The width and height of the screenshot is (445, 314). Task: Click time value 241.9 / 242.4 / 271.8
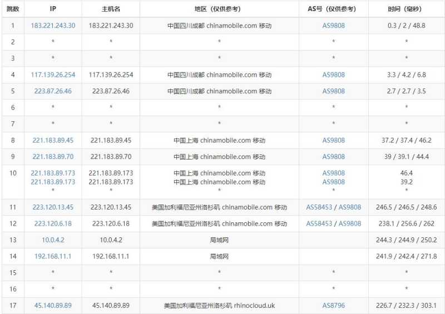pyautogui.click(x=407, y=256)
